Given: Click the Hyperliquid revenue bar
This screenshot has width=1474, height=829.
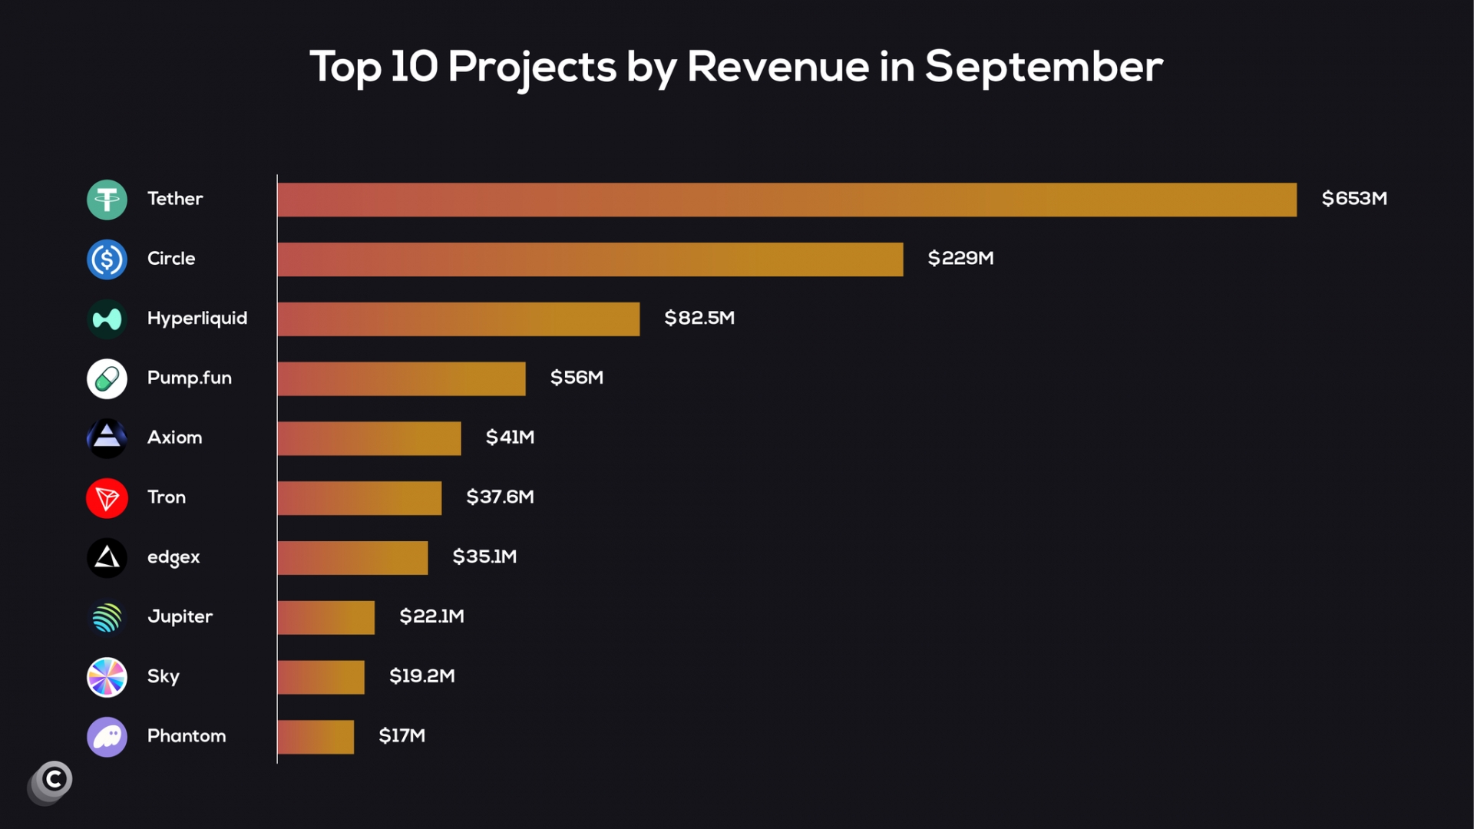Looking at the screenshot, I should (458, 319).
